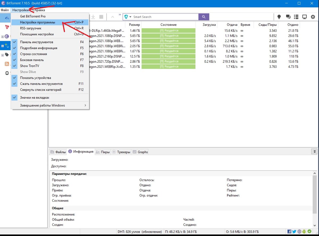Image resolution: width=319 pixels, height=236 pixels.
Task: Switch to the Файлы tab
Action: (58, 152)
